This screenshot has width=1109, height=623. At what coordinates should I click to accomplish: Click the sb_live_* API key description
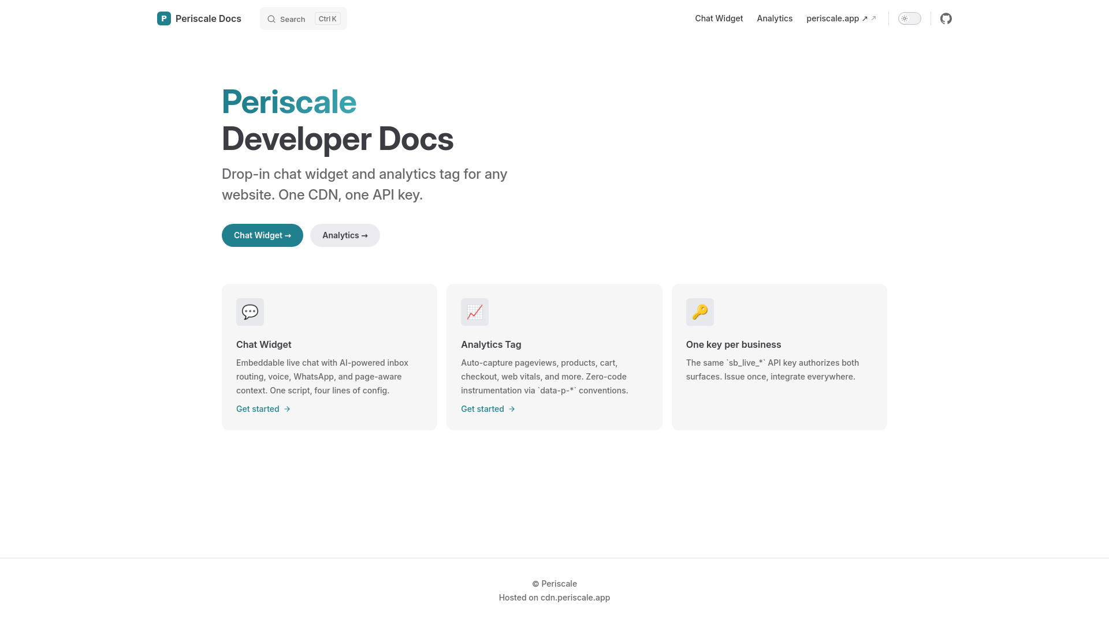pos(772,370)
